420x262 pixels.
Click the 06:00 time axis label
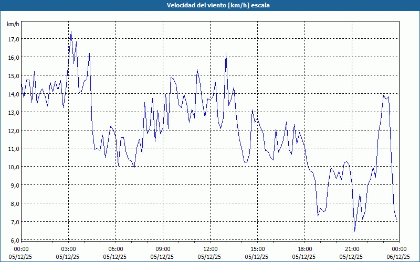115,249
